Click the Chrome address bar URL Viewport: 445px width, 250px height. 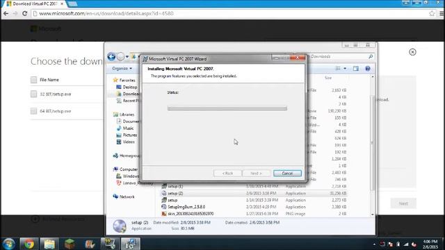(x=106, y=13)
